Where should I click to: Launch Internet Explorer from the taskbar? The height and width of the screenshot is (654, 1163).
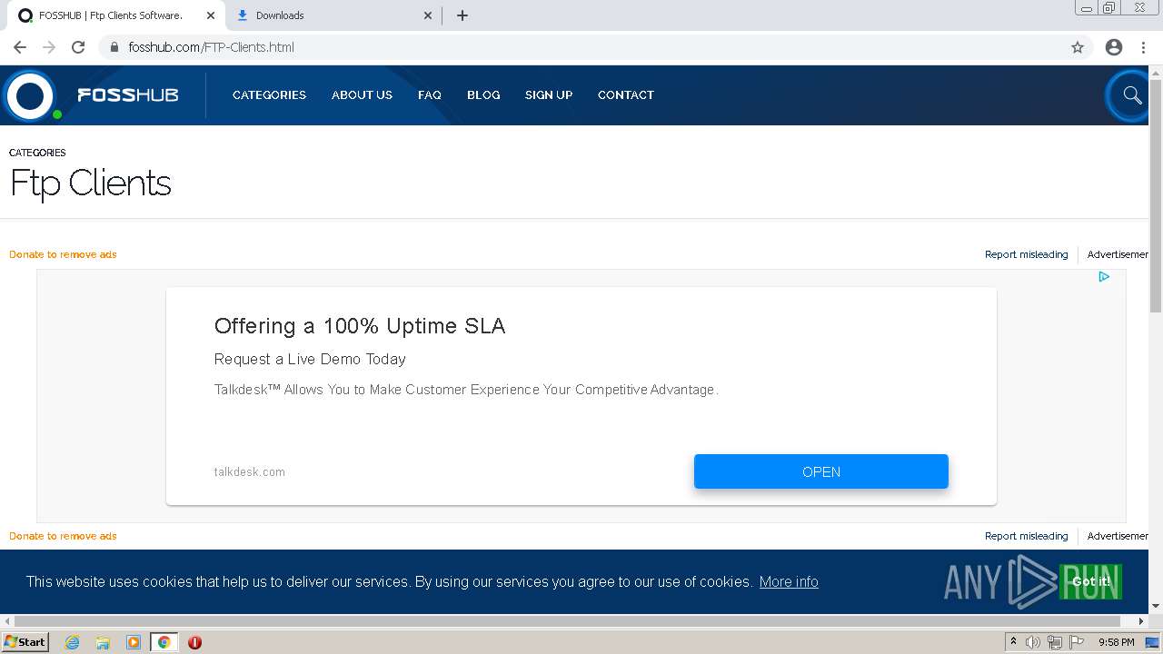[72, 642]
